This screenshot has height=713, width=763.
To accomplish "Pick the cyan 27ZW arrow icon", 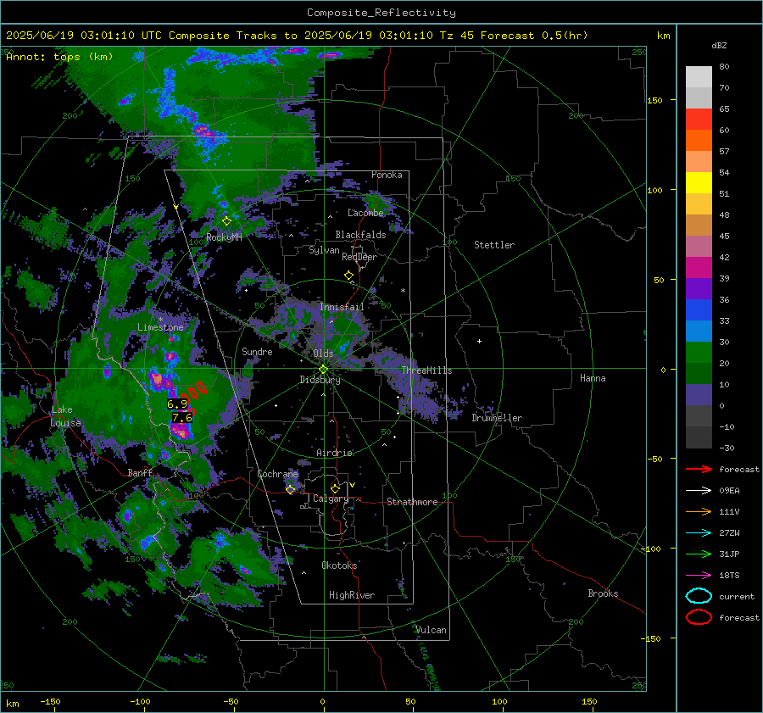I will click(x=699, y=533).
